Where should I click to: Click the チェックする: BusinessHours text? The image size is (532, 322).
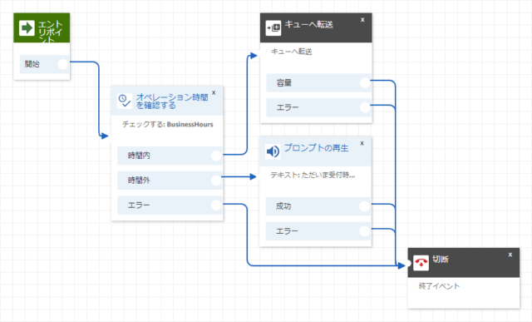[168, 124]
